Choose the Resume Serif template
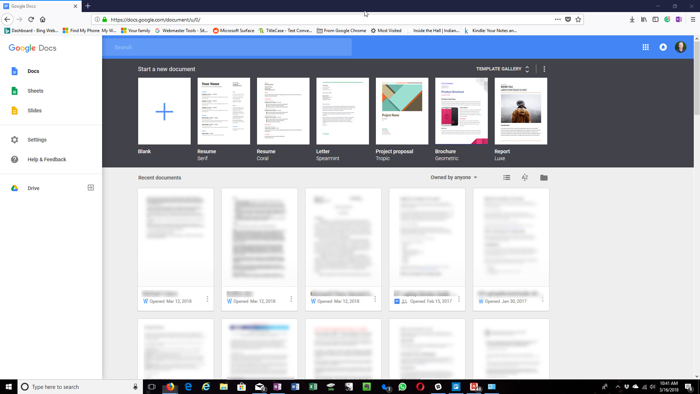Image resolution: width=700 pixels, height=394 pixels. pyautogui.click(x=224, y=111)
